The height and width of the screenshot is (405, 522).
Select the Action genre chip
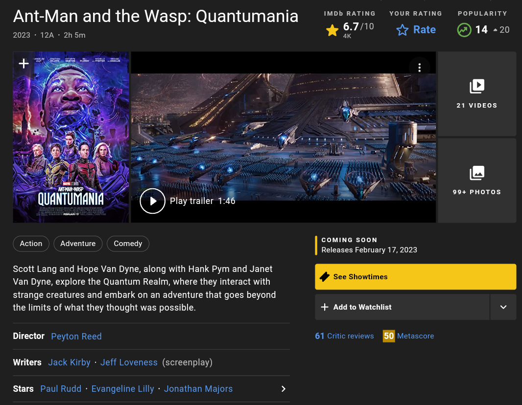click(x=31, y=244)
